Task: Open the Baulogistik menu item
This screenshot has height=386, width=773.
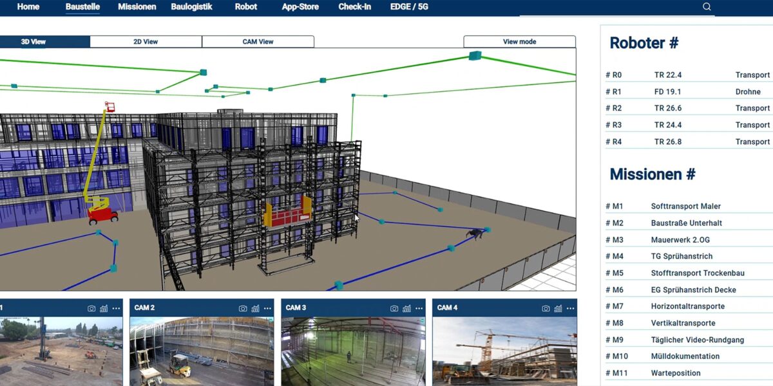Action: coord(191,6)
